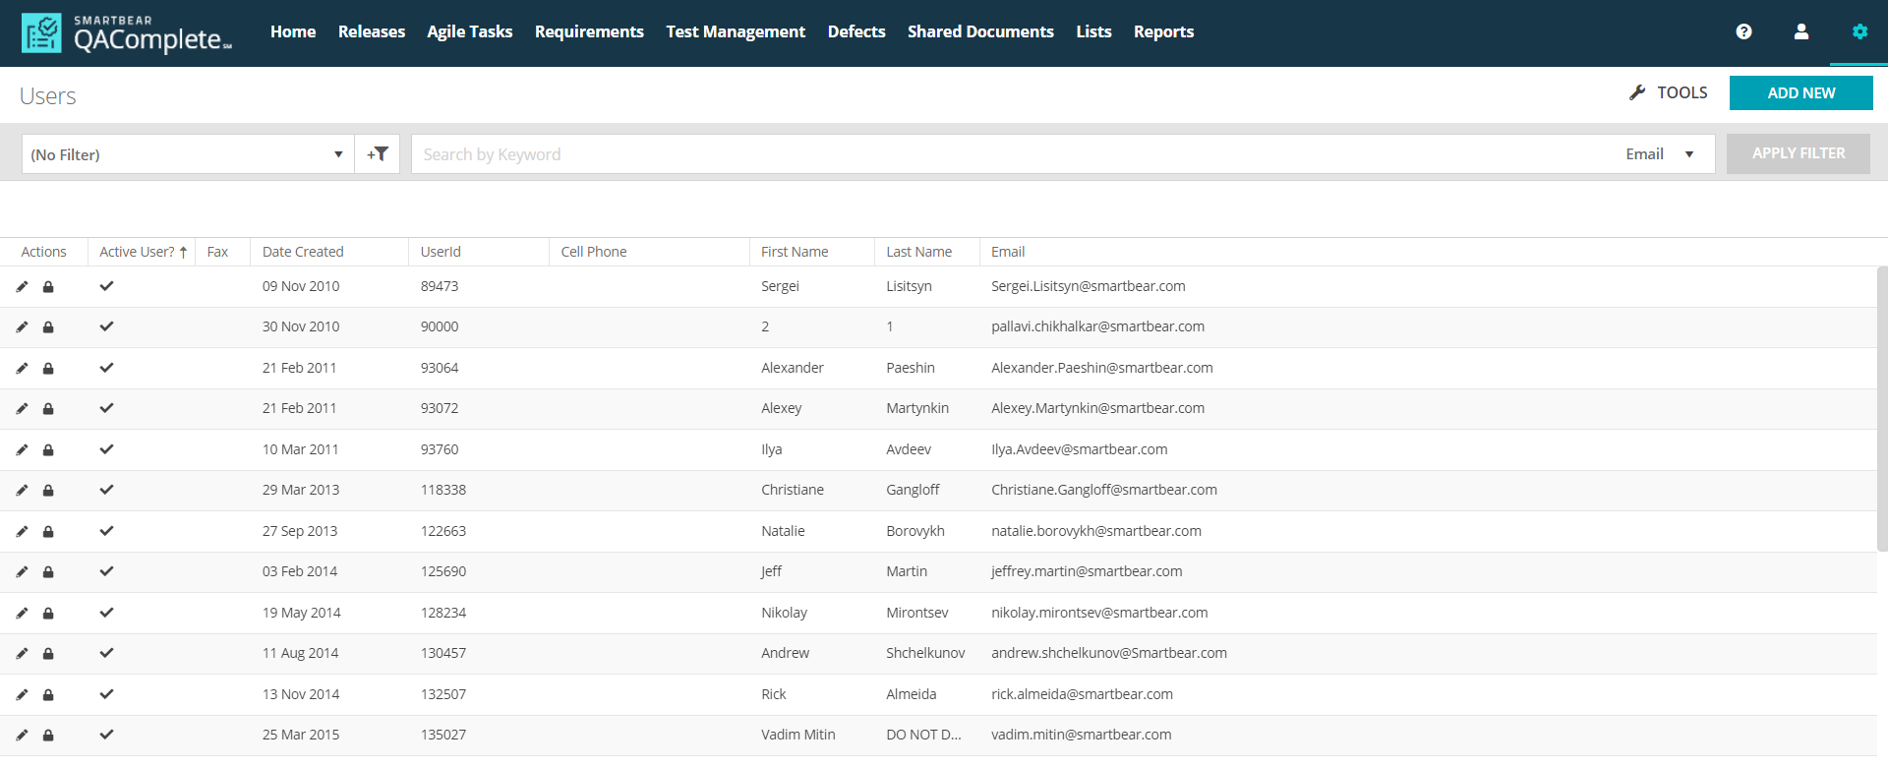1888x768 pixels.
Task: Click the ADD NEW button
Action: click(1800, 93)
